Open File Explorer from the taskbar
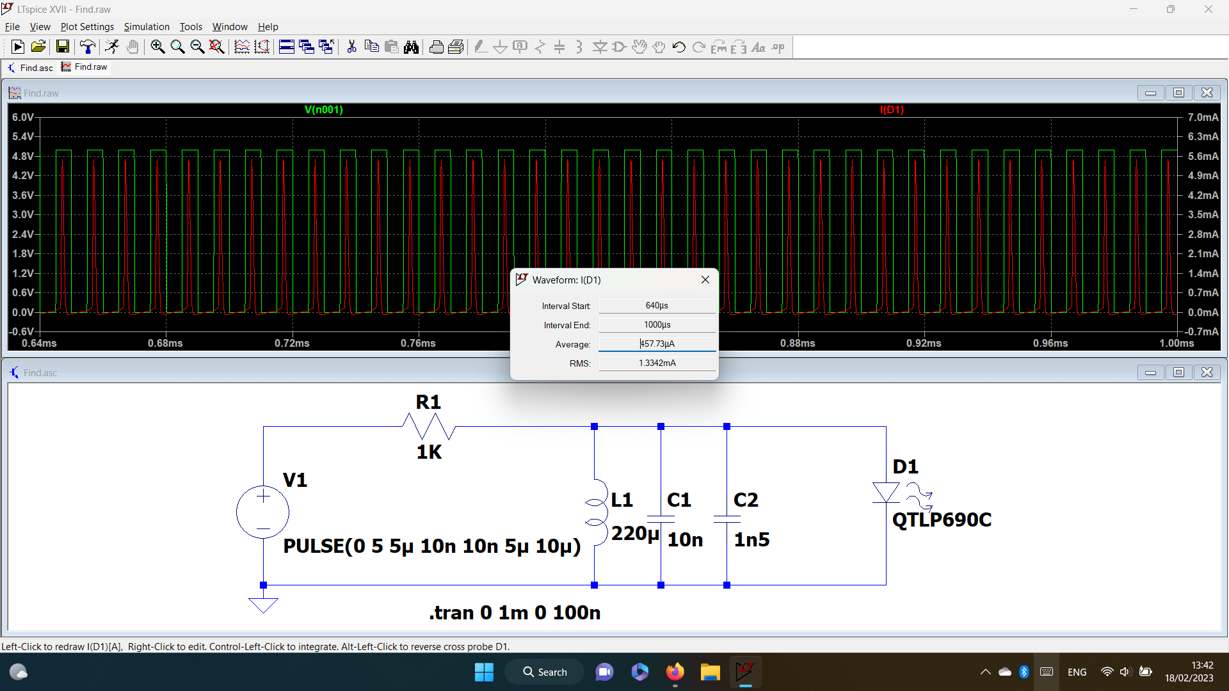1229x691 pixels. [710, 672]
